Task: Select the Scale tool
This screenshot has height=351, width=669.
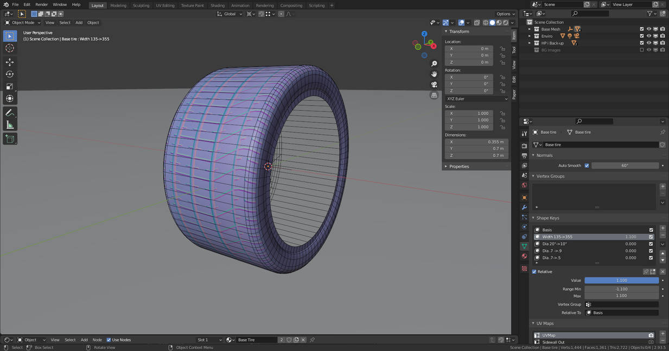Action: (x=10, y=87)
